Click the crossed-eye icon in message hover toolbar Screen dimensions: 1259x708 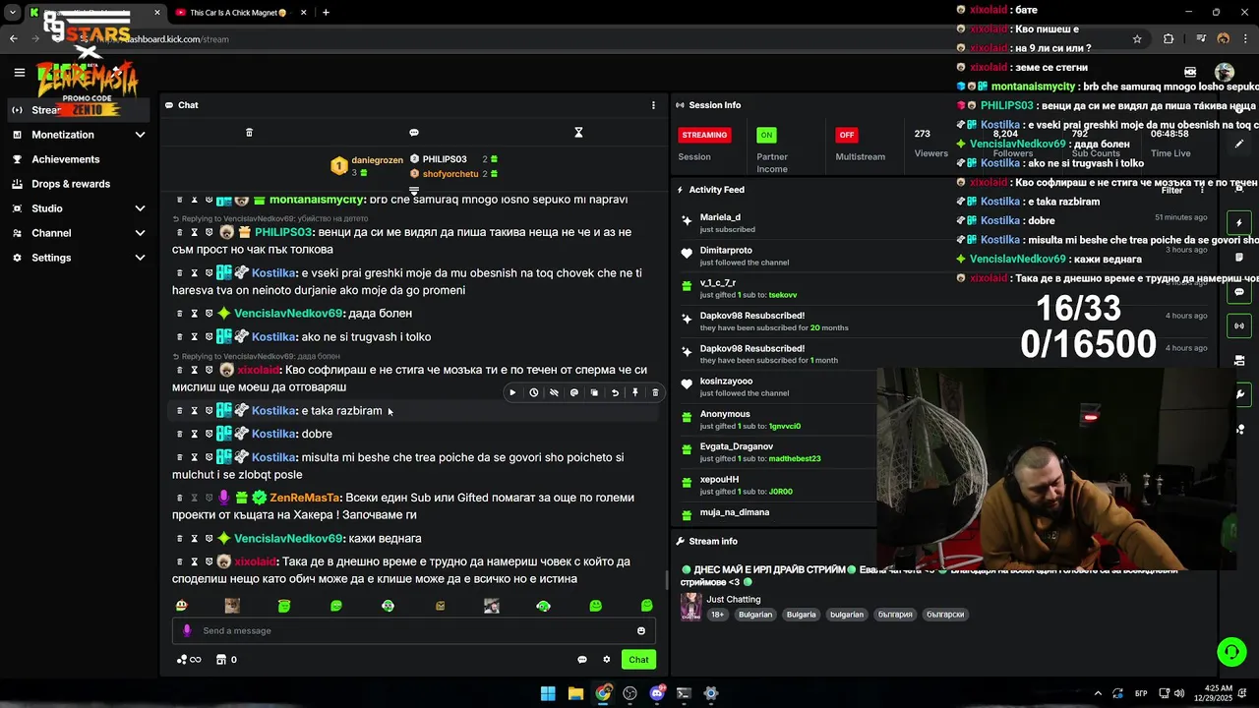[554, 392]
